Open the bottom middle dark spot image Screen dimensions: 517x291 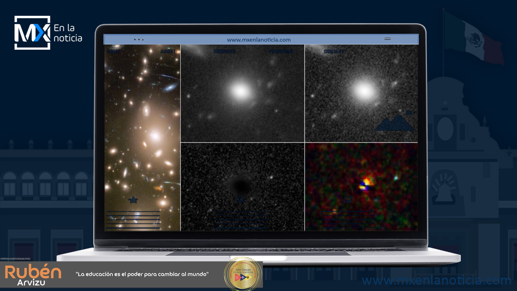click(242, 187)
